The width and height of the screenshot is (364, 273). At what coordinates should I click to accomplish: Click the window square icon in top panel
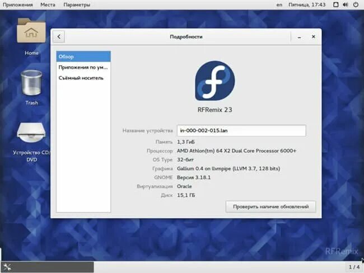pyautogui.click(x=335, y=4)
